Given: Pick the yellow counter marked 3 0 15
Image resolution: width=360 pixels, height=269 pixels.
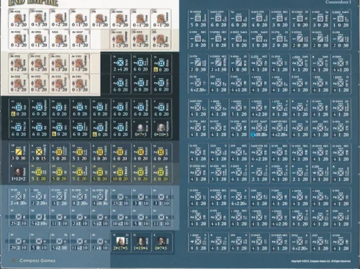Looking at the screenshot, I should pyautogui.click(x=39, y=152).
